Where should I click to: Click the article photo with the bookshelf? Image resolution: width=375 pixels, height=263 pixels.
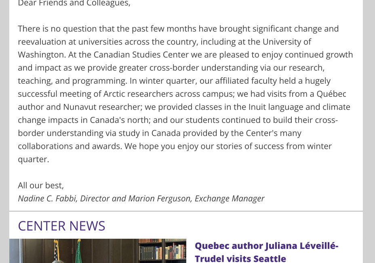pyautogui.click(x=97, y=251)
